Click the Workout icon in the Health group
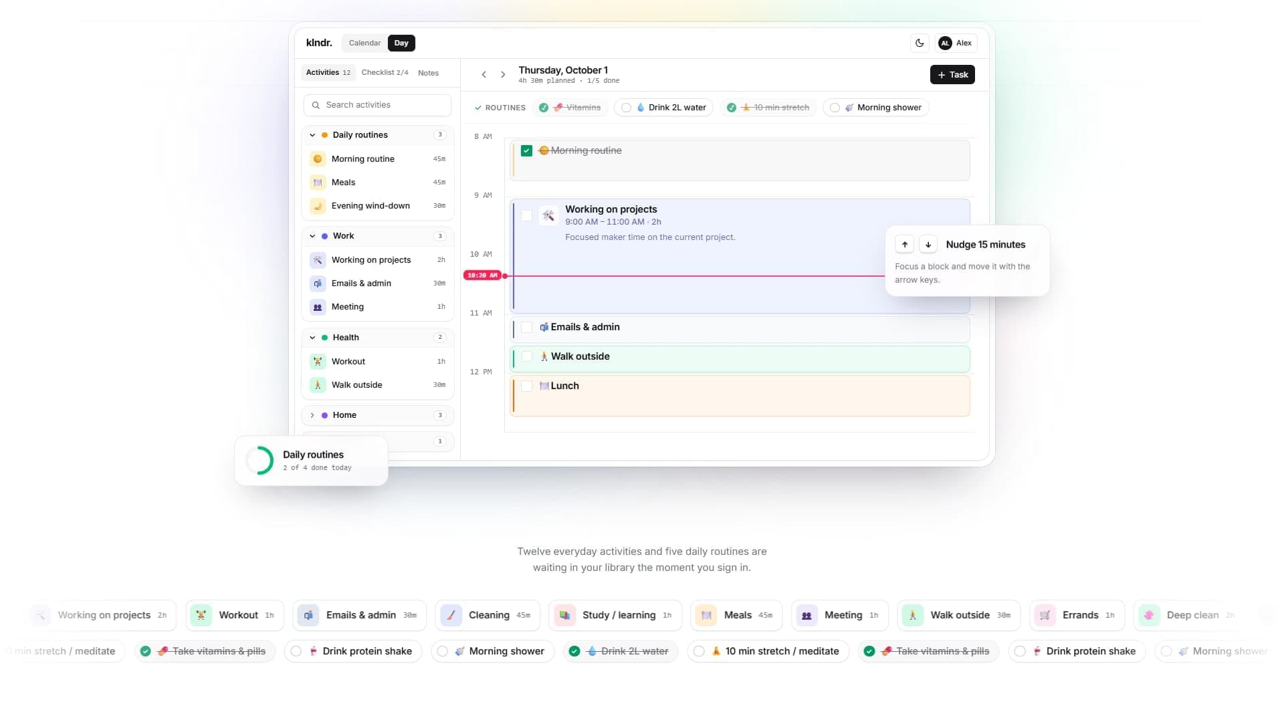 318,362
